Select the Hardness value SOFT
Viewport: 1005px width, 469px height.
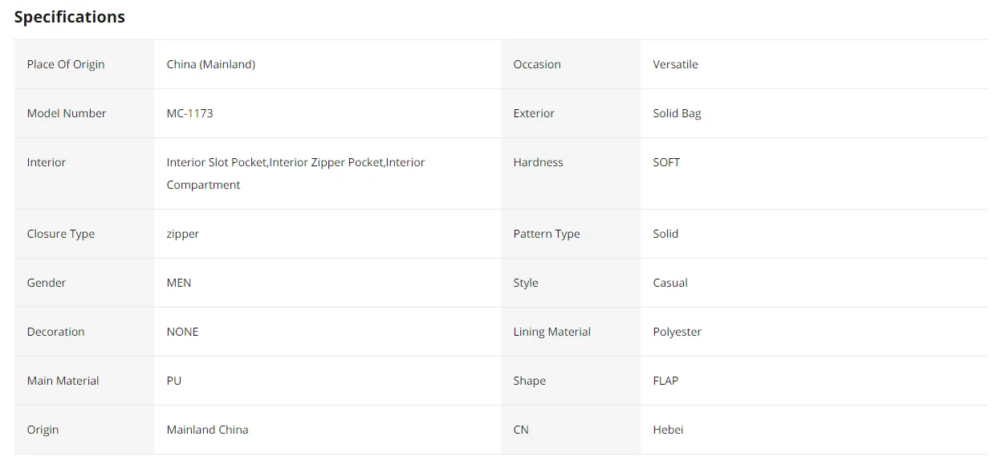(667, 162)
